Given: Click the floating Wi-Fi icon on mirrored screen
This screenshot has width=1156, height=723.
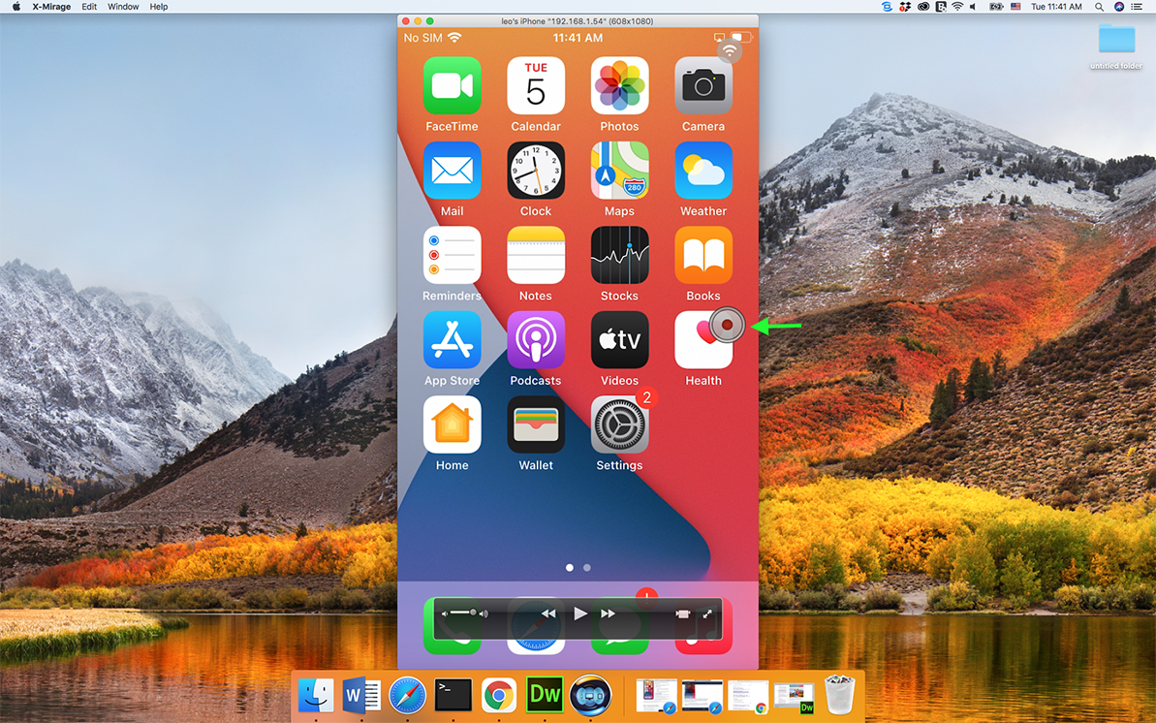Looking at the screenshot, I should [x=729, y=50].
